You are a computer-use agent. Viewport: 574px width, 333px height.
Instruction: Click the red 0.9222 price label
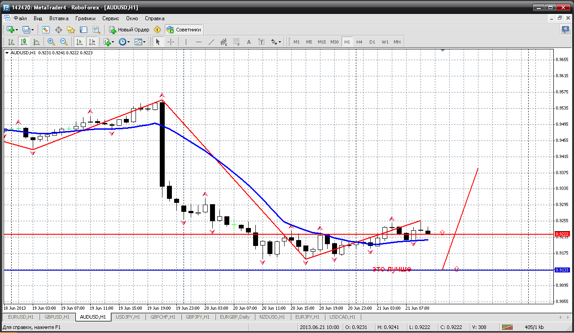point(562,234)
